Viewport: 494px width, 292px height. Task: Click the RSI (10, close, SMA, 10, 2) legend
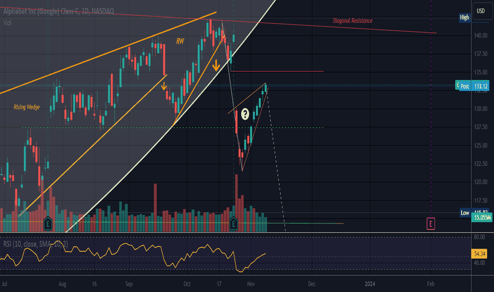(36, 244)
